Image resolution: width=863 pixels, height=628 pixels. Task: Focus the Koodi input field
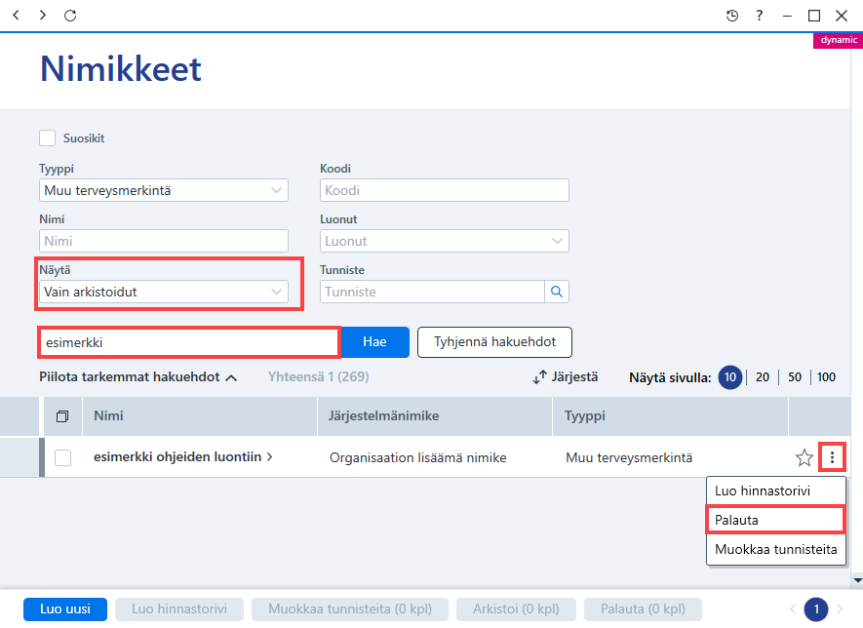tap(444, 190)
